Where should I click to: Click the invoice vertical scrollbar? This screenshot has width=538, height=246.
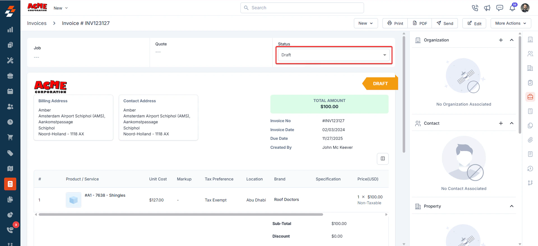(404, 94)
